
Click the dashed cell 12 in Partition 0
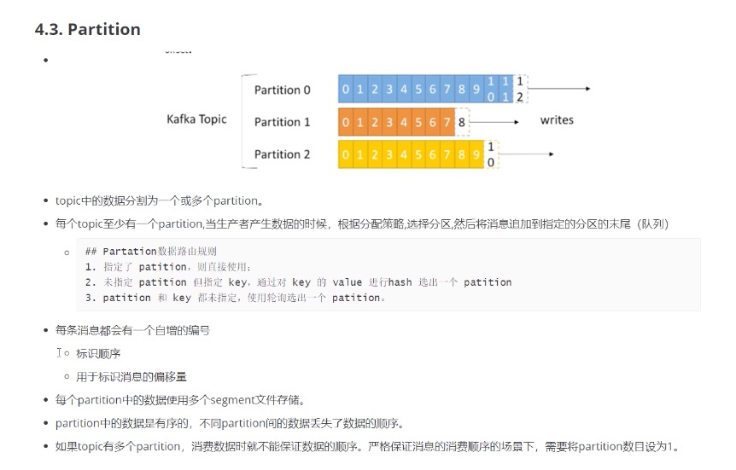(520, 89)
